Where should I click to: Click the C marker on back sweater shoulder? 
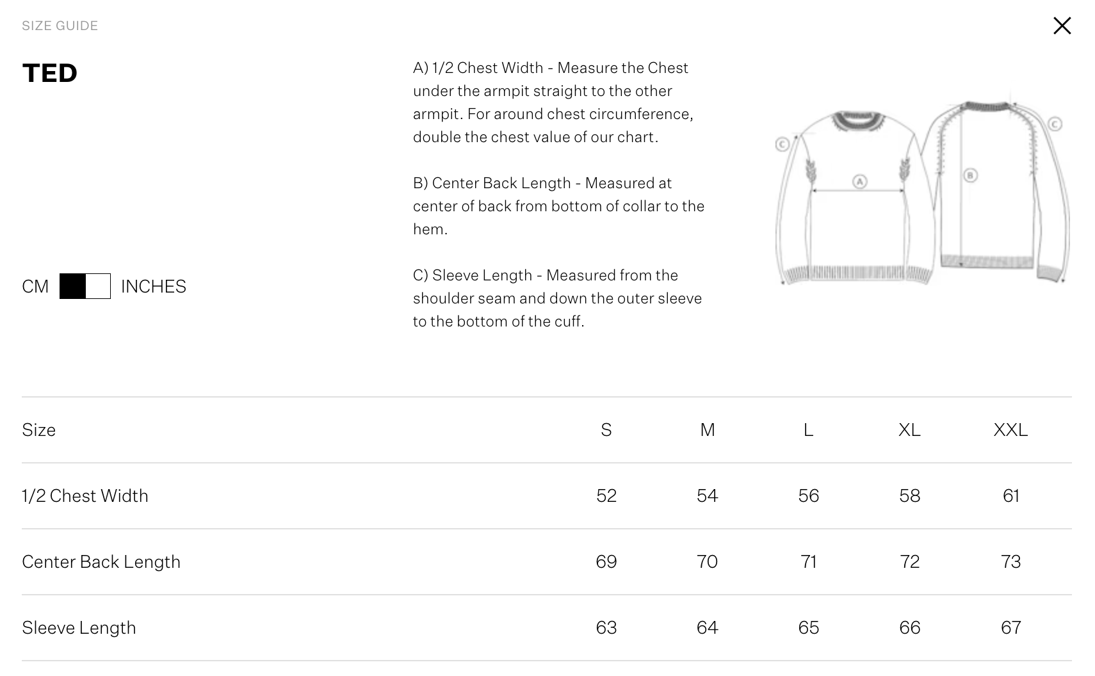pyautogui.click(x=1055, y=124)
